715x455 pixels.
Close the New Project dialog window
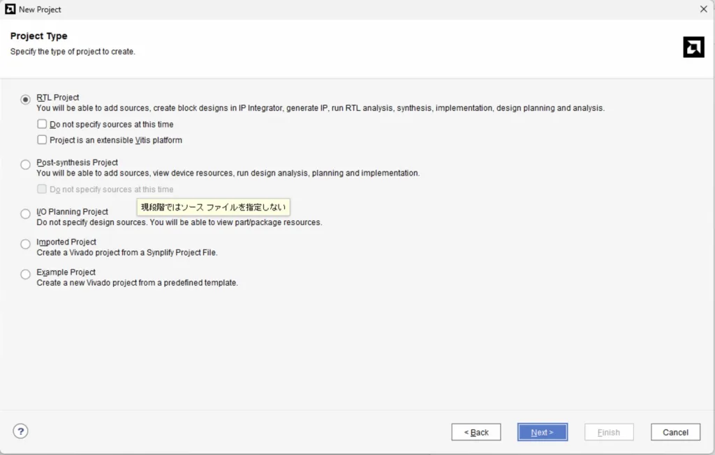pos(703,9)
